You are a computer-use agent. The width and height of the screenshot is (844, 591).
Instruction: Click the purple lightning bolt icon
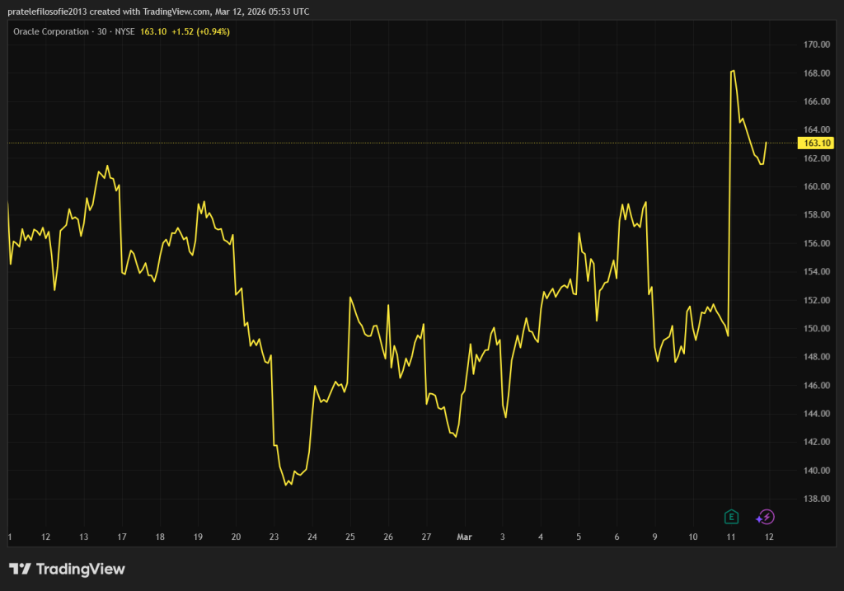click(766, 517)
